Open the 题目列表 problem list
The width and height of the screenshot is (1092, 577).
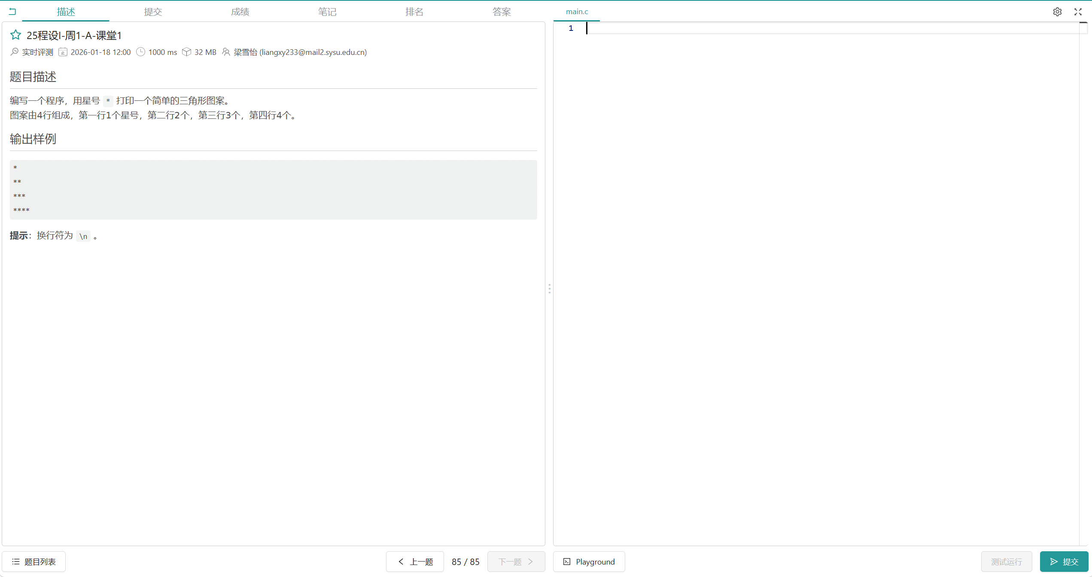(34, 562)
